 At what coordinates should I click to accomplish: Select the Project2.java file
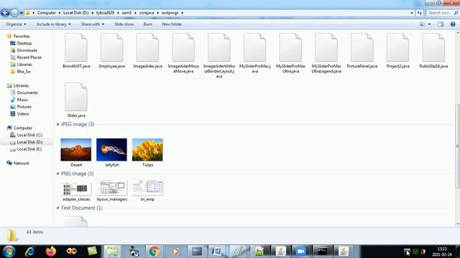coord(398,51)
